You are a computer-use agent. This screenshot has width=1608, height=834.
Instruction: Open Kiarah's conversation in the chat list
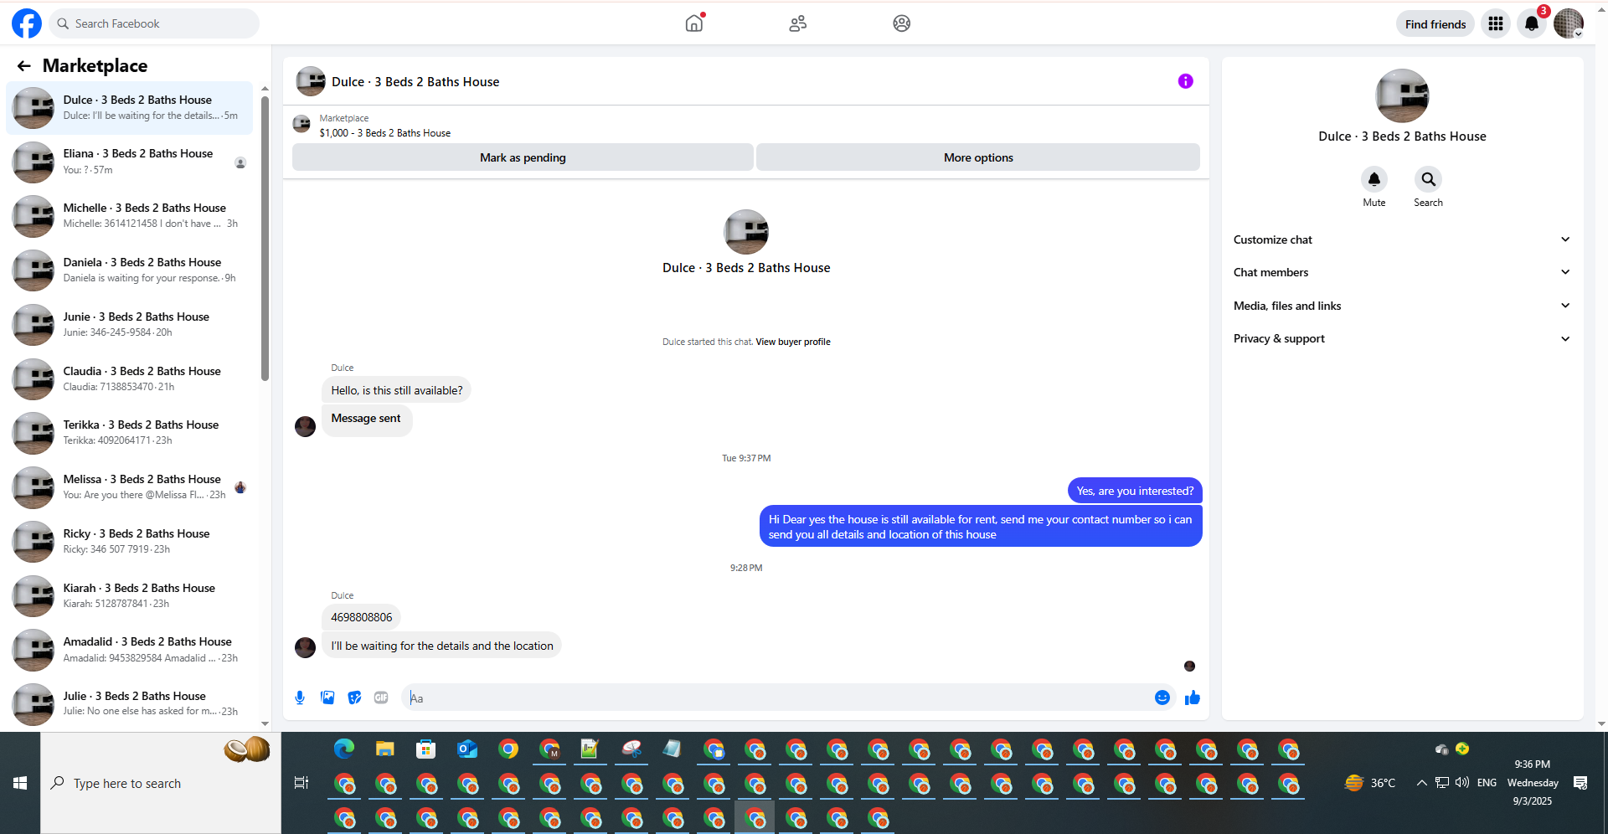(130, 595)
